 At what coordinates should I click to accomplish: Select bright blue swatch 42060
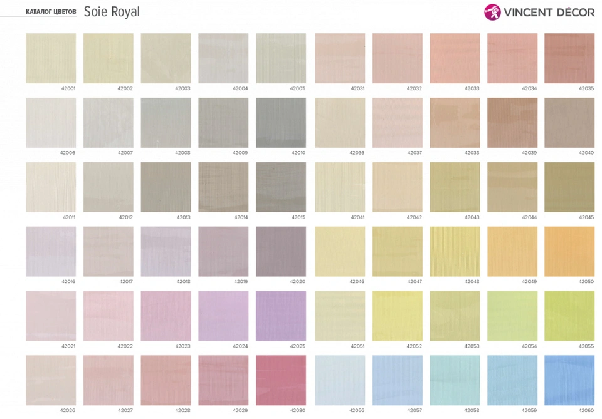569,380
